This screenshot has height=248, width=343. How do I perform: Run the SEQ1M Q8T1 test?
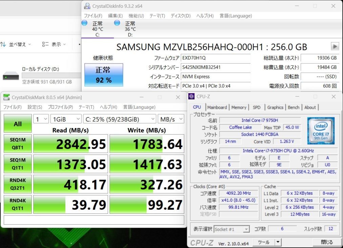(18, 144)
